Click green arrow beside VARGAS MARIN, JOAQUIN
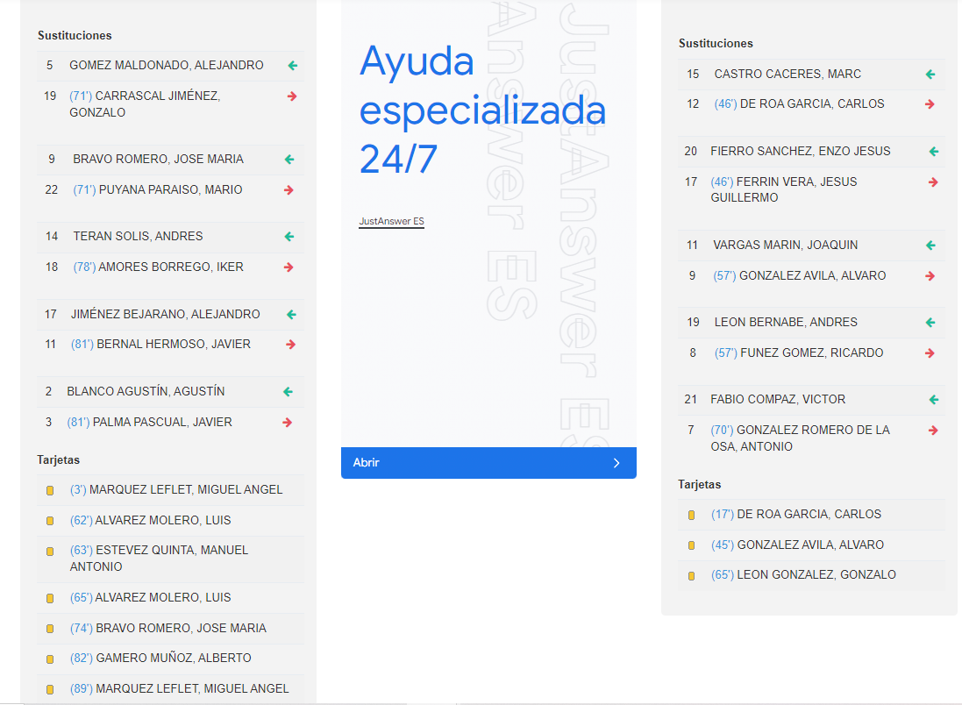Screen dimensions: 962x705 (930, 246)
